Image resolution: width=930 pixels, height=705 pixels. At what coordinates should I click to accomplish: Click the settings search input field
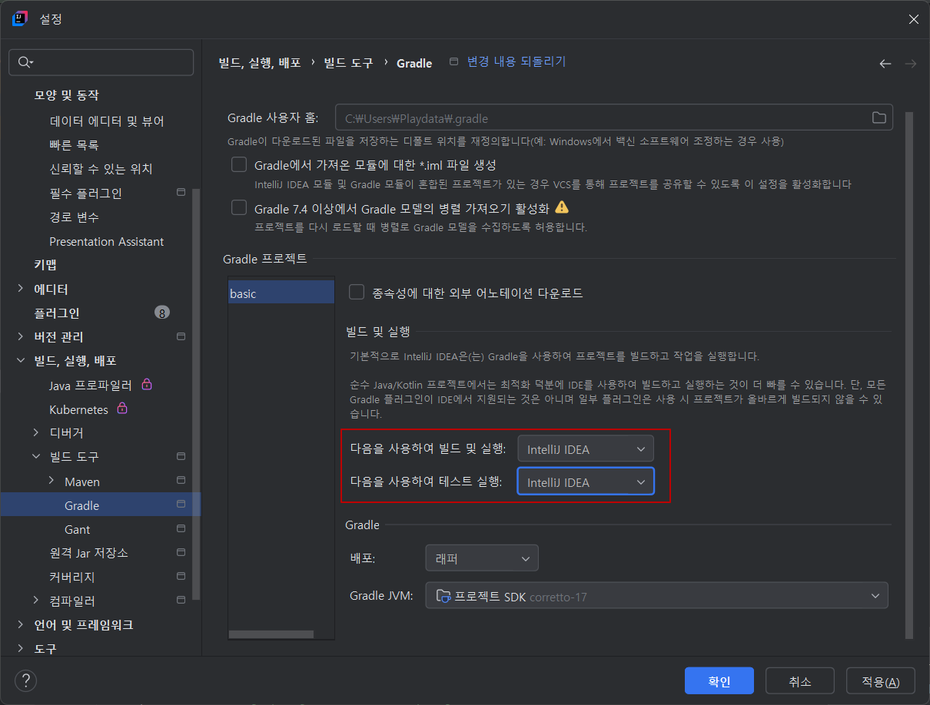pyautogui.click(x=101, y=62)
